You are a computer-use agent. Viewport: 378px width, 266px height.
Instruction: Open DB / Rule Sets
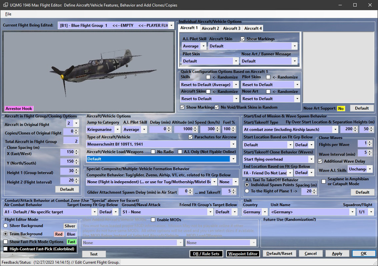point(206,254)
